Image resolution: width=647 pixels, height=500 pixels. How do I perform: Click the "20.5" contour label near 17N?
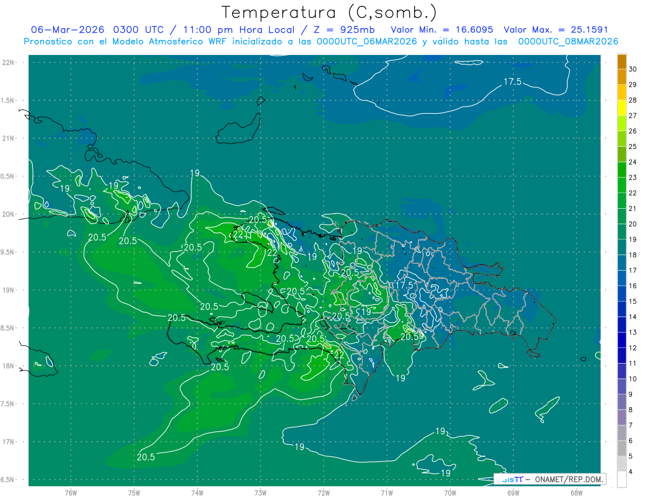[146, 457]
